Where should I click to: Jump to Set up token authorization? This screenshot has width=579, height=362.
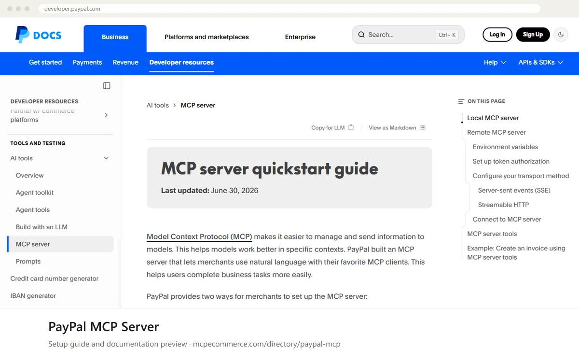511,161
